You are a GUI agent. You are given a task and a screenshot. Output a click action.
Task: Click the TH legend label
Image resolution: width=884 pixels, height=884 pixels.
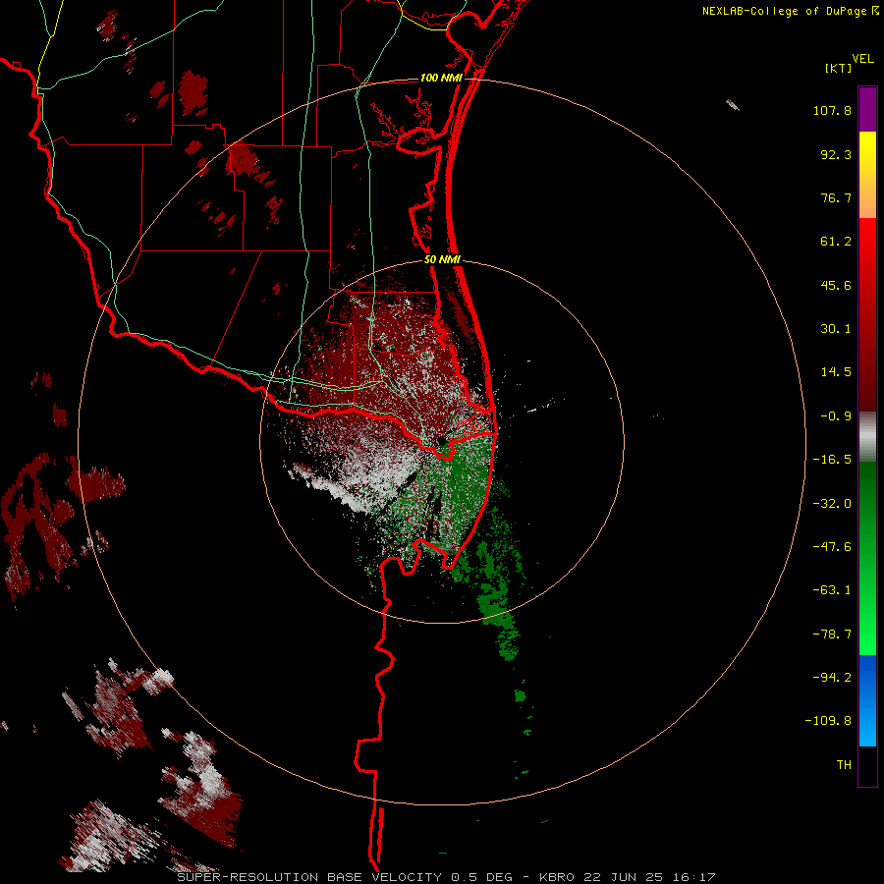click(844, 764)
